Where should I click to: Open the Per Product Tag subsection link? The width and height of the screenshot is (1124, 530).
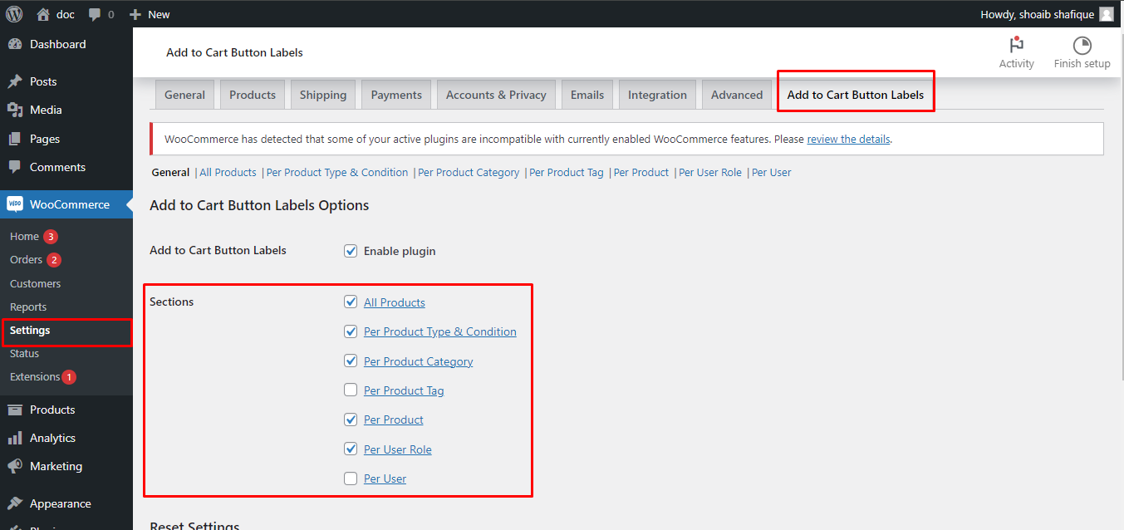click(567, 173)
